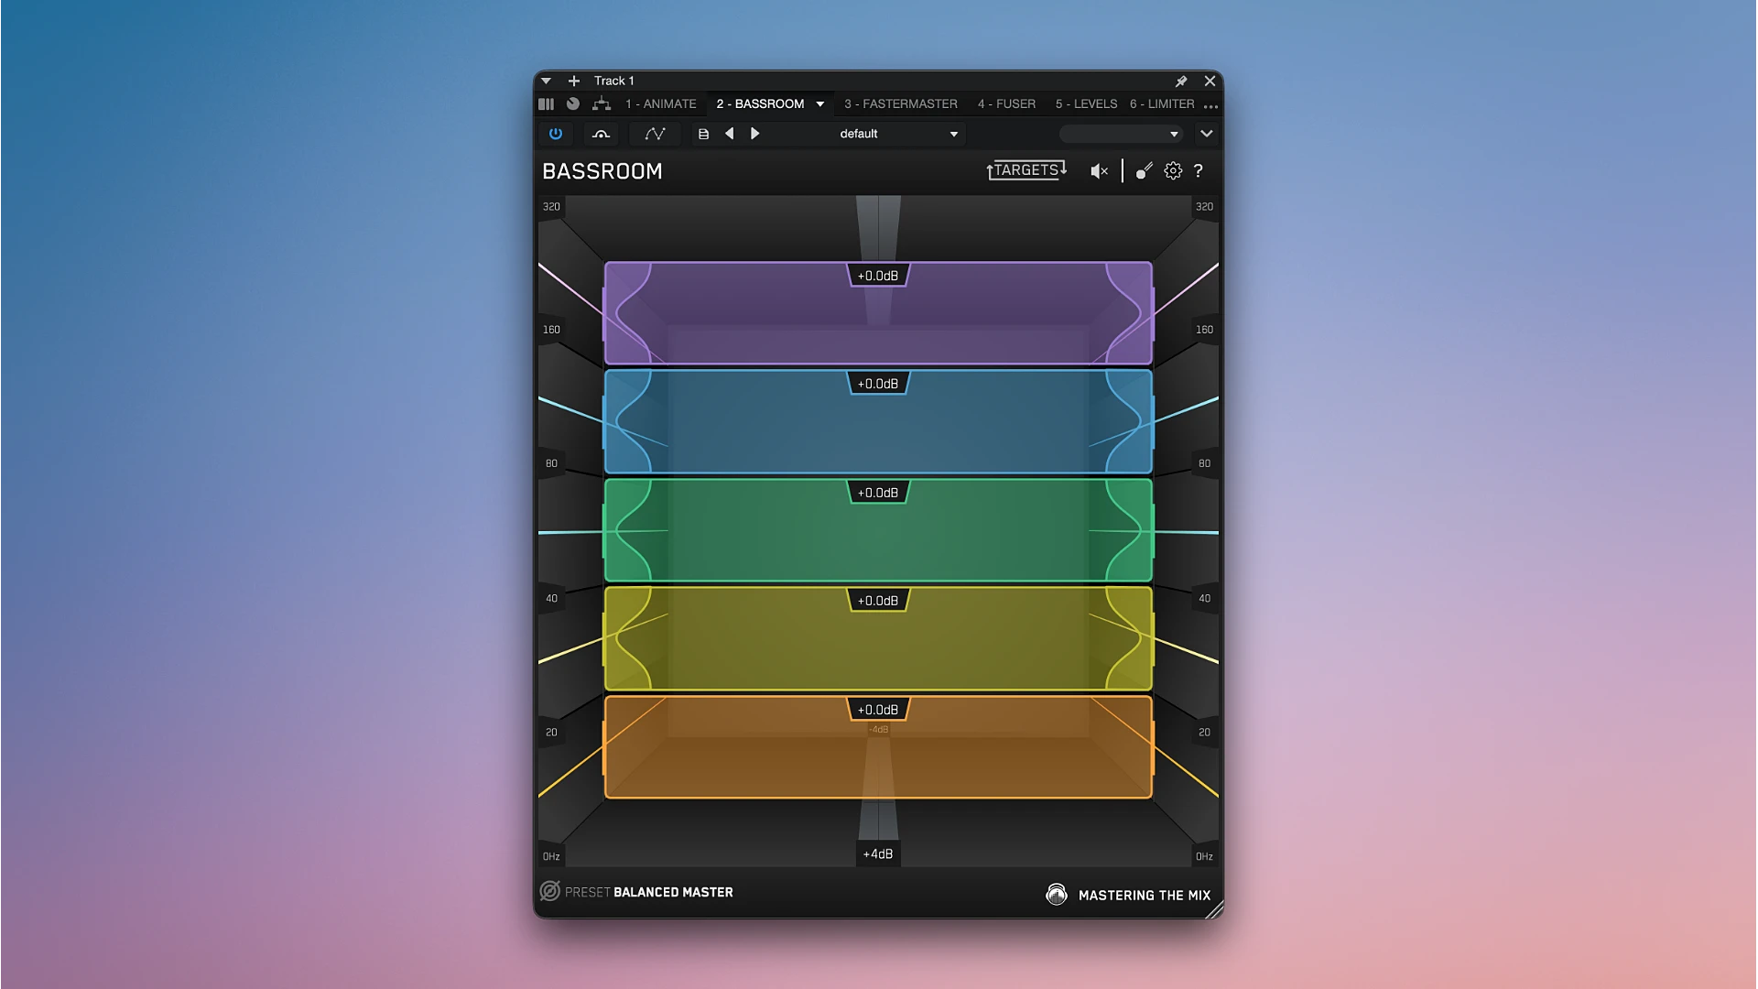Pin the plugin window

(x=1181, y=81)
